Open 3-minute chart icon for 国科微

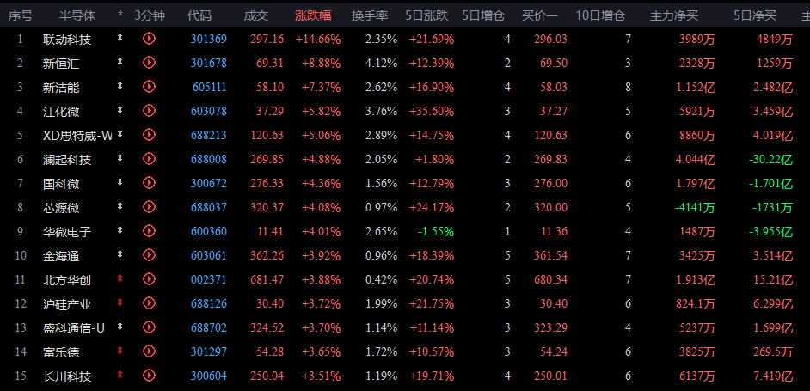[150, 183]
